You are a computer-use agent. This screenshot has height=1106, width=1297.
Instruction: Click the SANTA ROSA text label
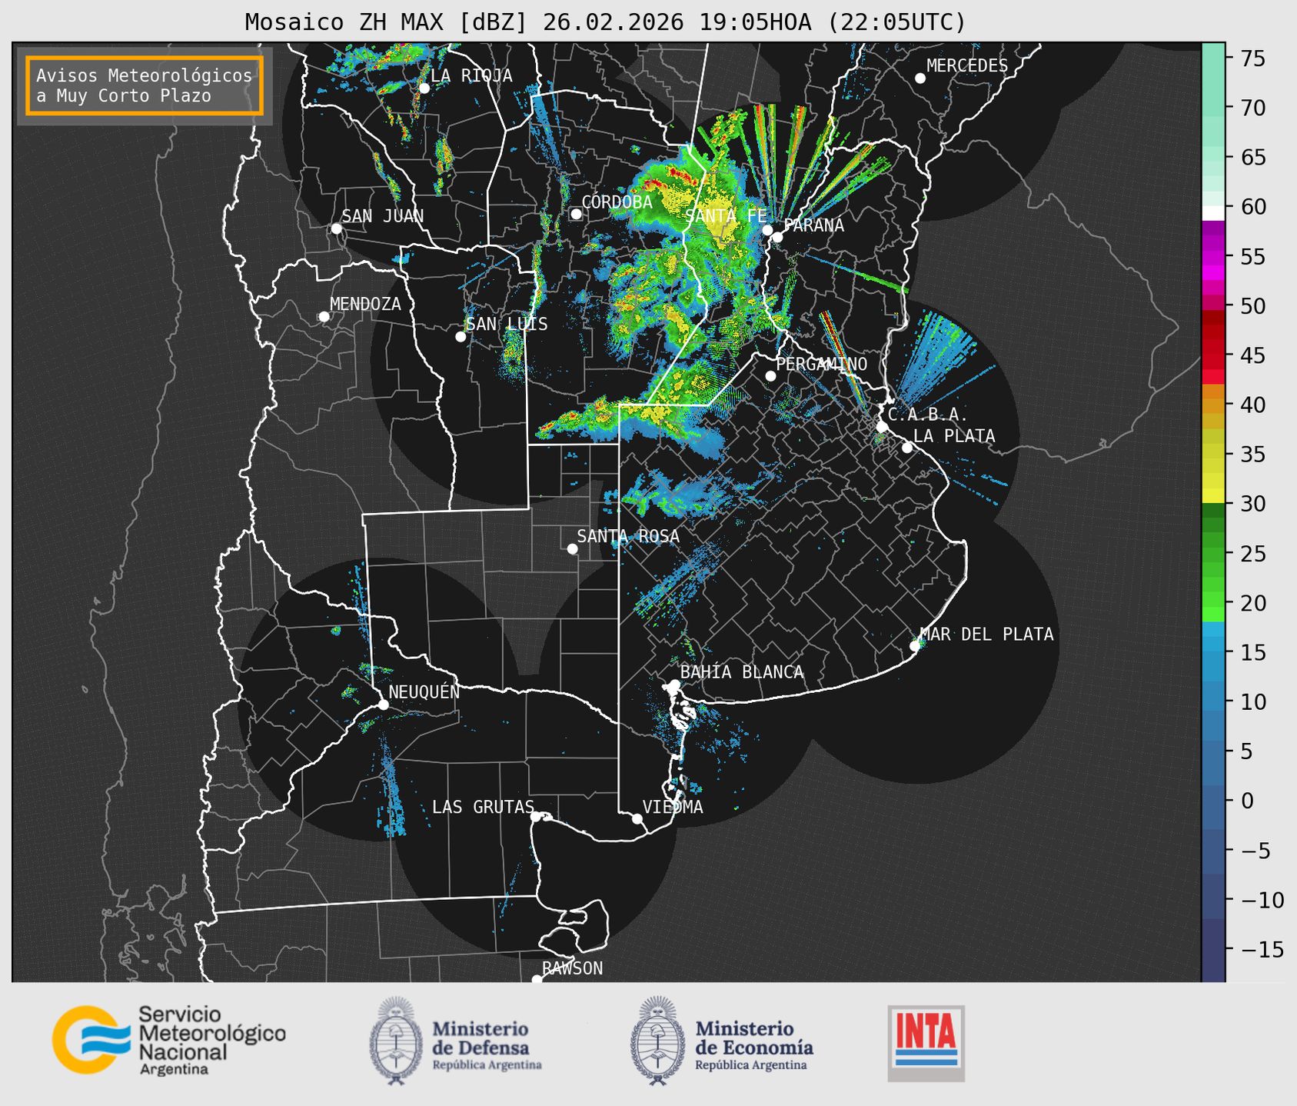[628, 536]
